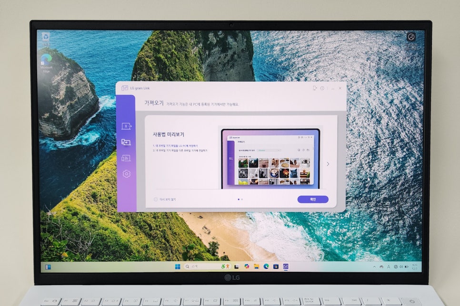Click LG gram Link taskbar icon

click(286, 267)
